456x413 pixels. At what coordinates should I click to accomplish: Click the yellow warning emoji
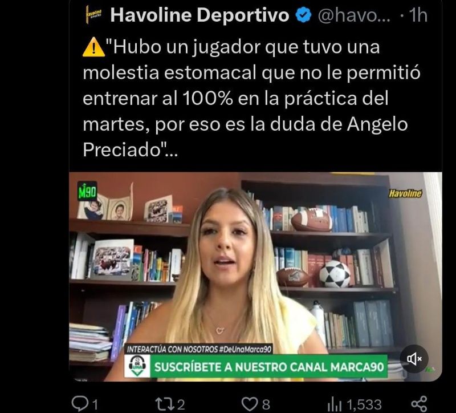[93, 47]
